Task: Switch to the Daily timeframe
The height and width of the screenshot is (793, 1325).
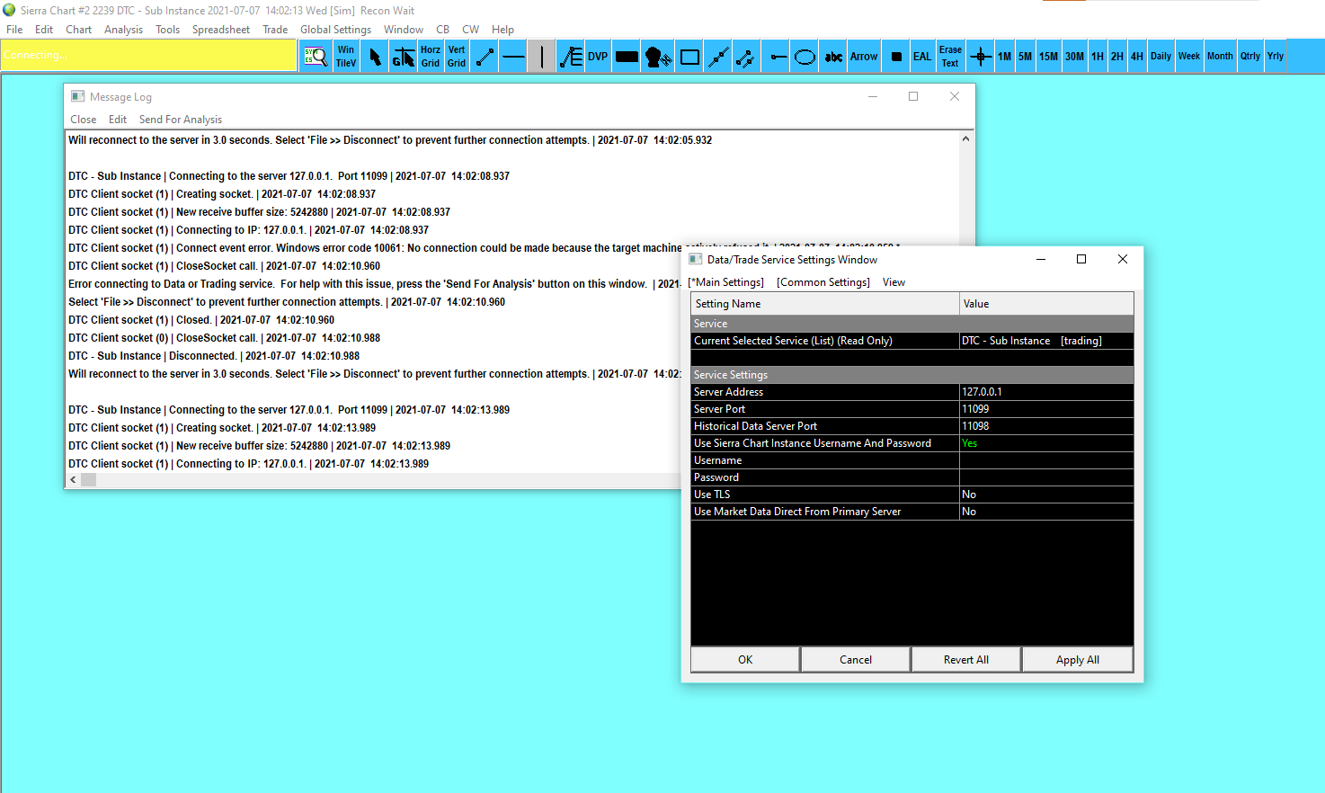Action: (1160, 57)
